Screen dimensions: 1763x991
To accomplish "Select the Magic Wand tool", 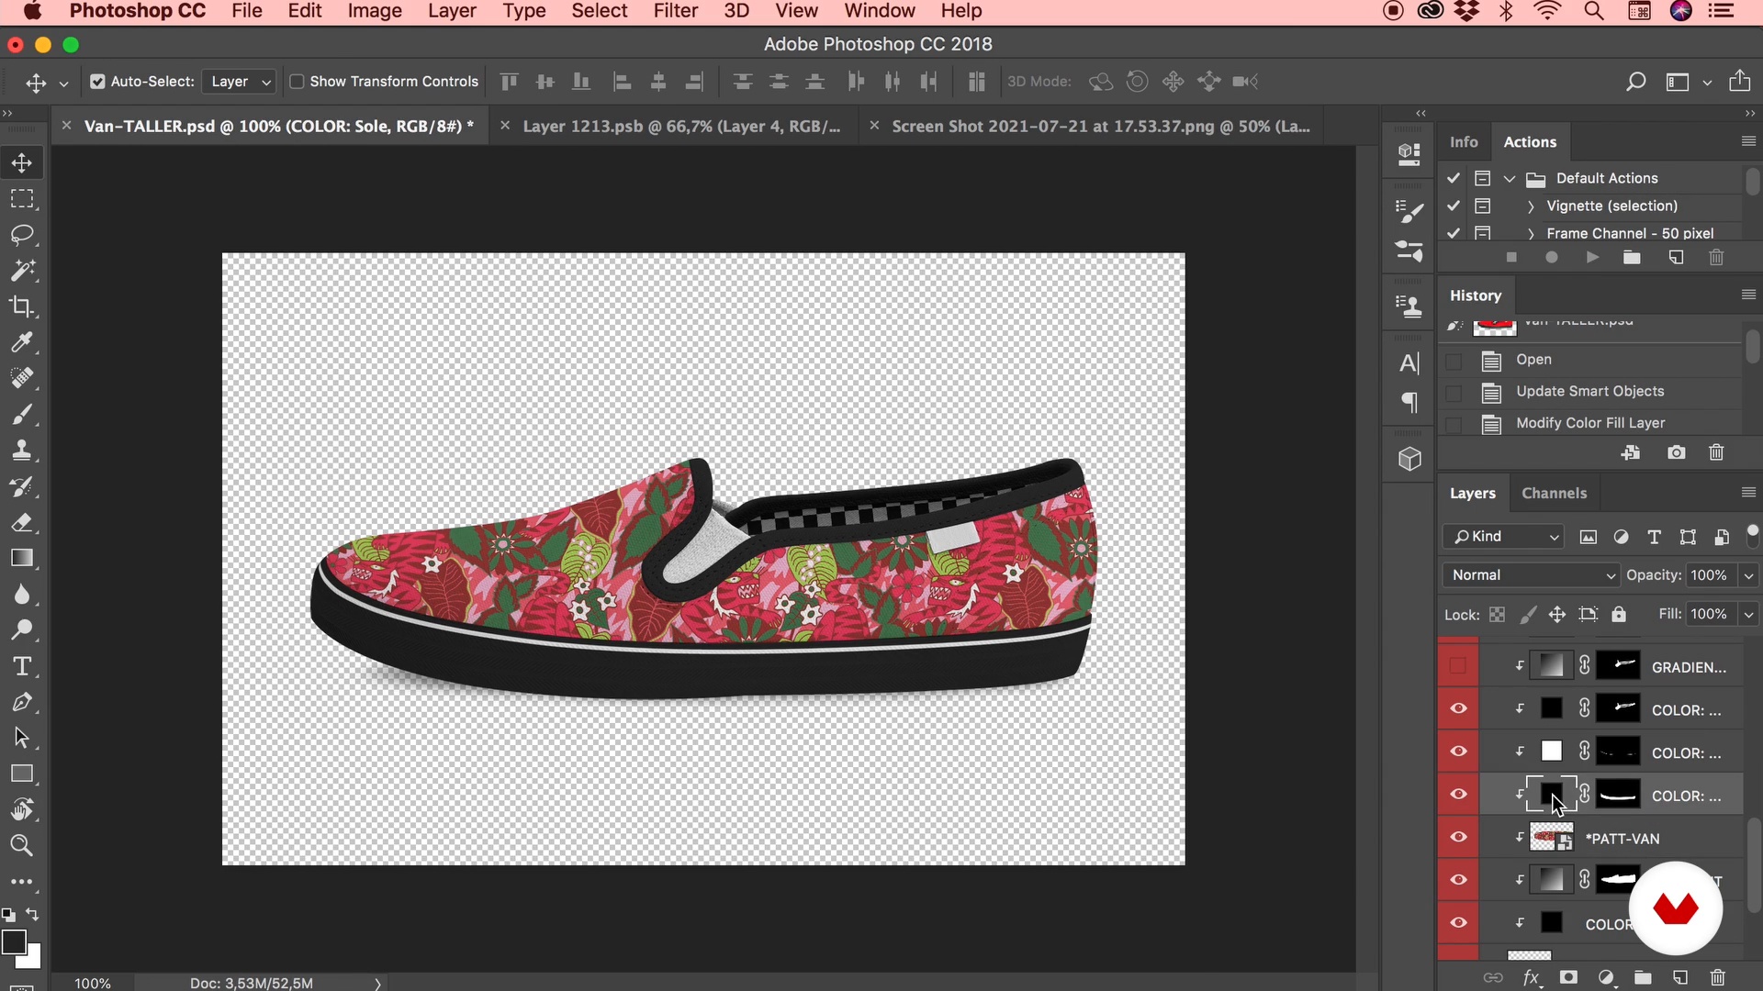I will pyautogui.click(x=22, y=271).
